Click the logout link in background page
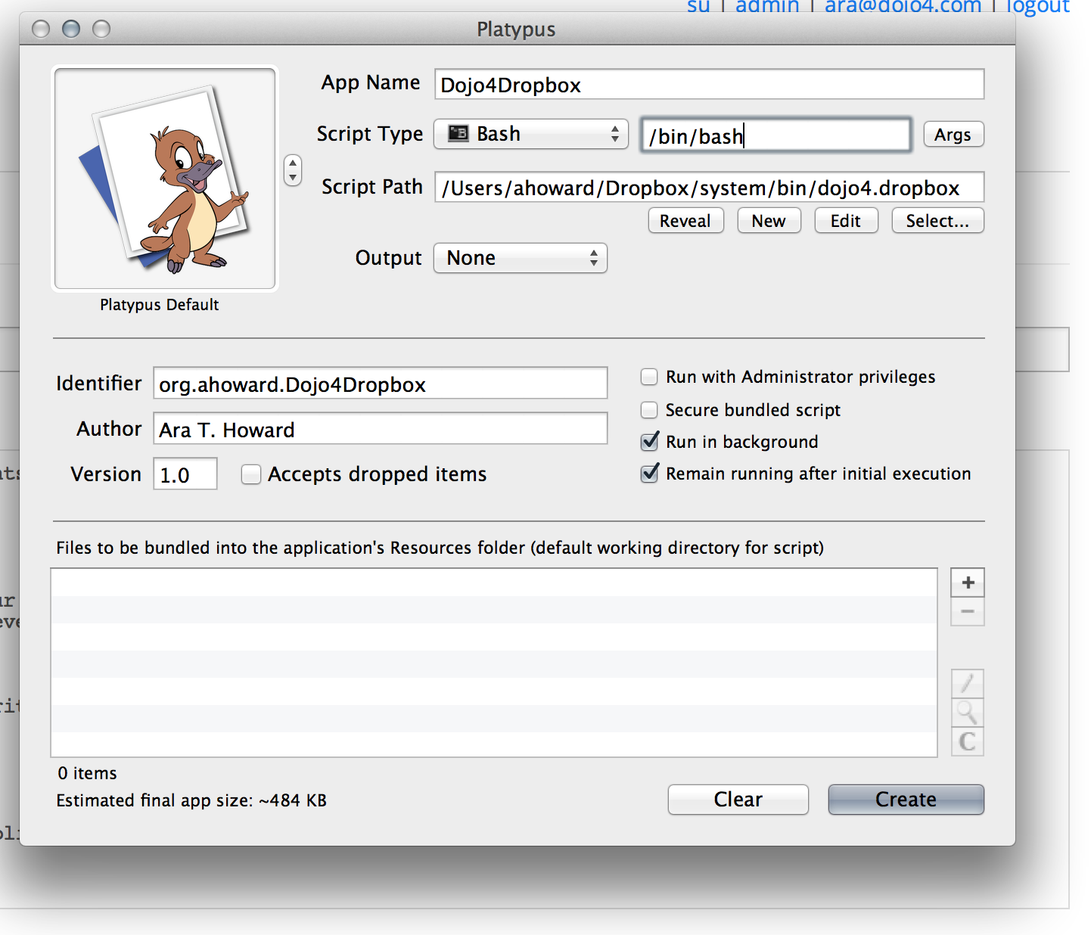 pyautogui.click(x=1037, y=7)
